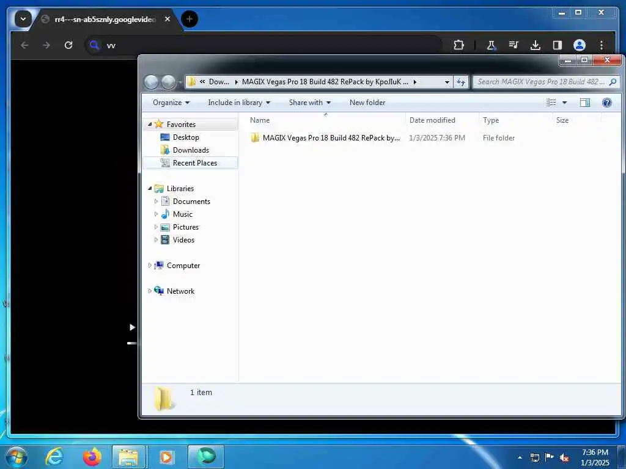Open Windows Media Player taskbar icon
626x469 pixels.
tap(166, 457)
